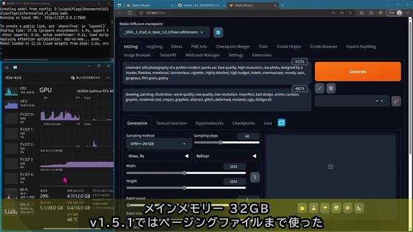The image size is (413, 232).
Task: Expand the Hires. fix section
Action: [159, 156]
